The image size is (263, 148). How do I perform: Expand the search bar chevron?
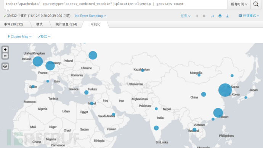pos(8,10)
